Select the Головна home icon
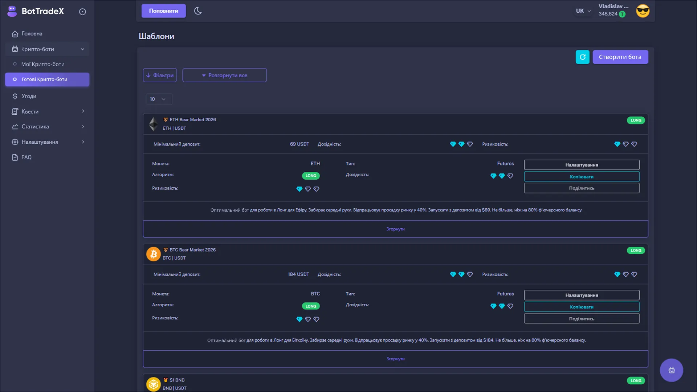The image size is (697, 392). coord(15,33)
